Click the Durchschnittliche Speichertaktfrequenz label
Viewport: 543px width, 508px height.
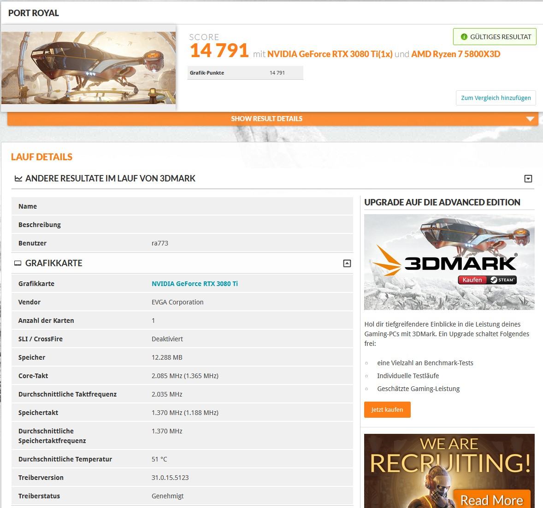52,436
